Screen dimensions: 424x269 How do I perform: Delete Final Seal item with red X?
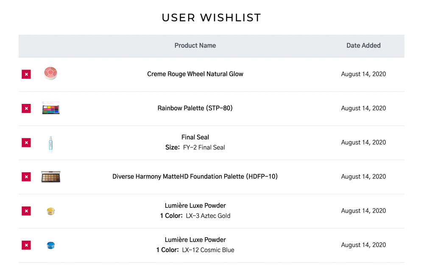coord(26,143)
